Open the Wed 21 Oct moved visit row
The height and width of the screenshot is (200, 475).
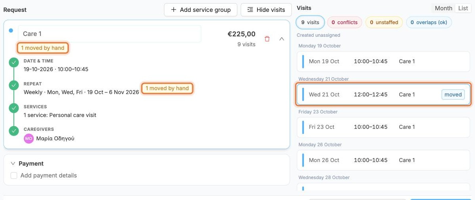[x=383, y=94]
